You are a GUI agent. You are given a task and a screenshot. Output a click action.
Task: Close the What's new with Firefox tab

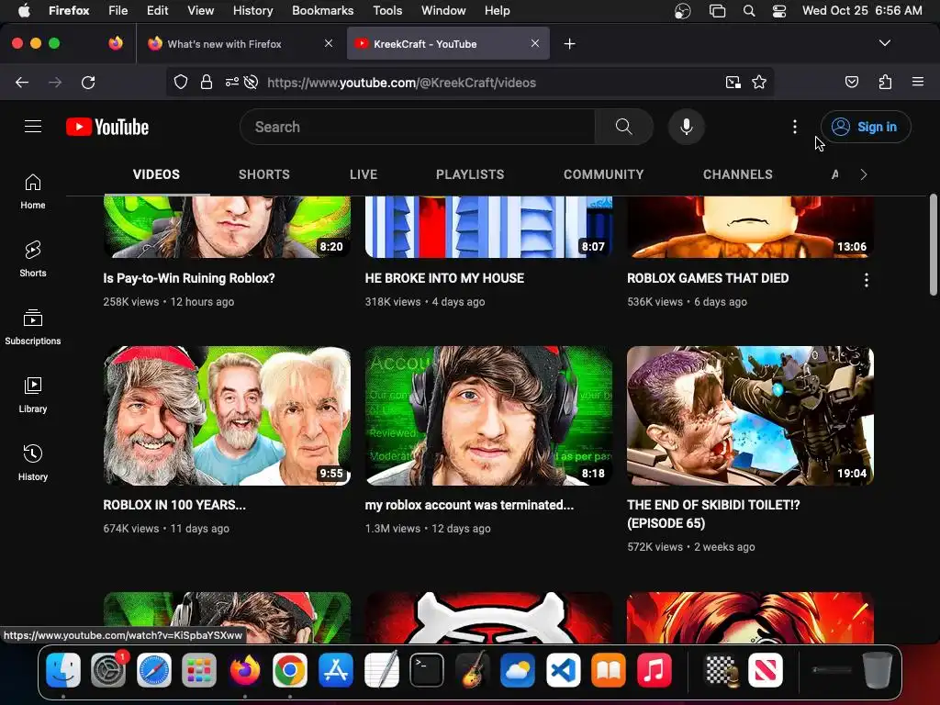(x=329, y=43)
